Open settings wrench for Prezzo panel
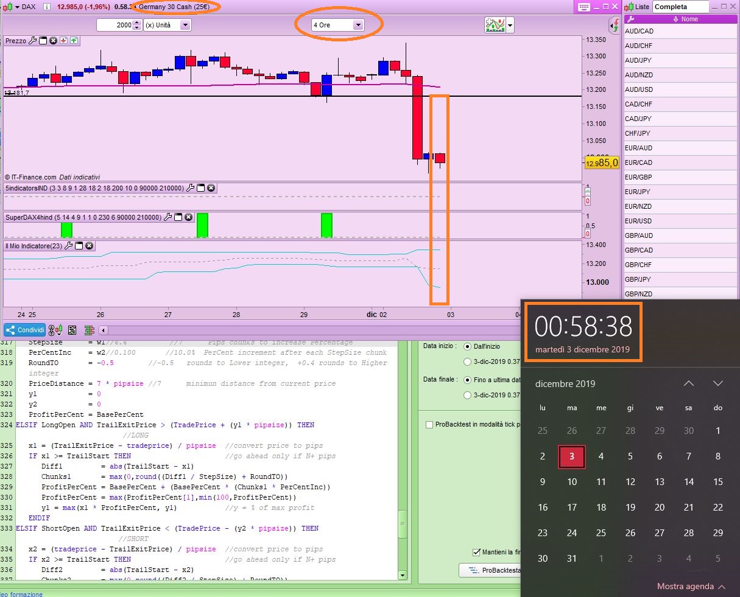740x597 pixels. (33, 41)
